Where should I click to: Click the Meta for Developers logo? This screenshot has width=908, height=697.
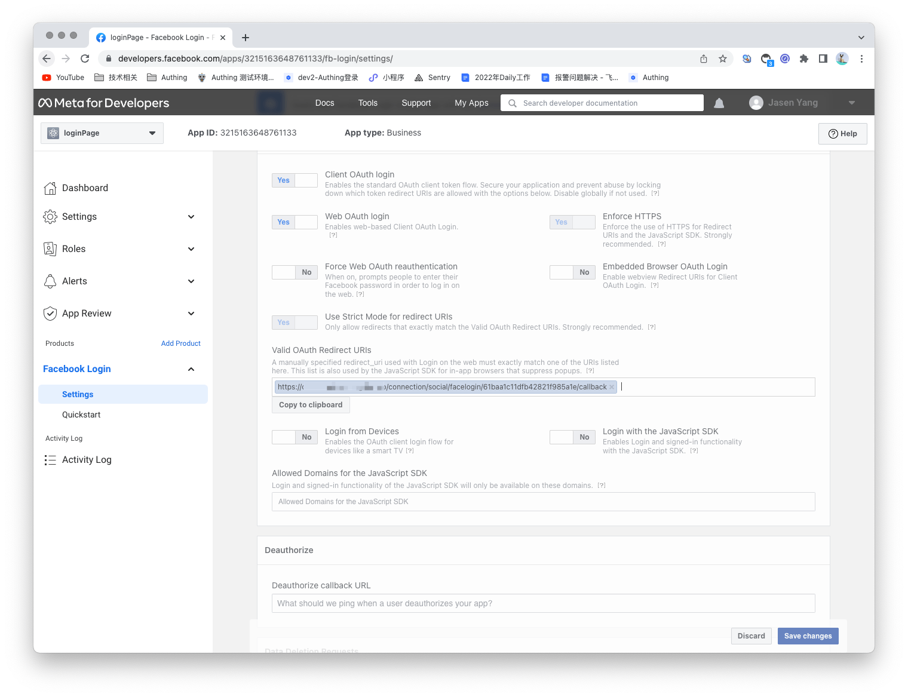(104, 103)
